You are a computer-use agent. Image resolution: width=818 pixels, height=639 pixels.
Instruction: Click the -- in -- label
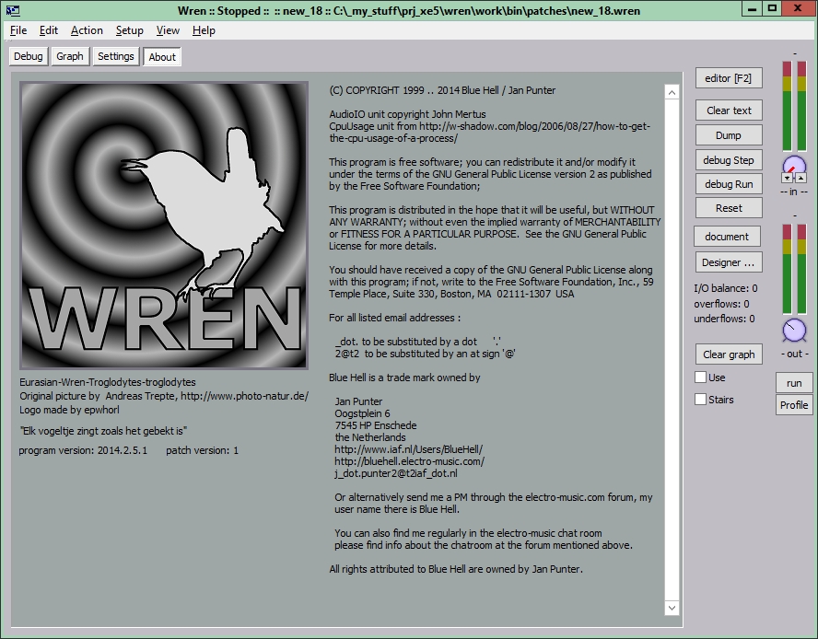pyautogui.click(x=793, y=192)
